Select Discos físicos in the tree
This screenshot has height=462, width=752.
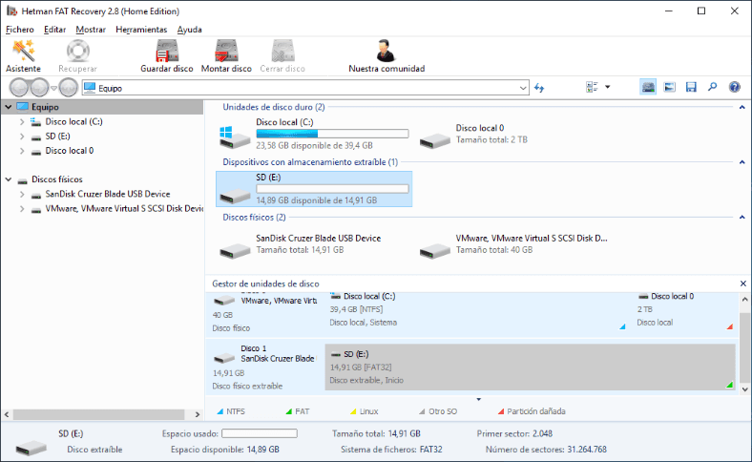click(57, 179)
